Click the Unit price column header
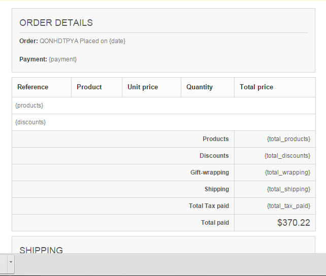 (143, 87)
